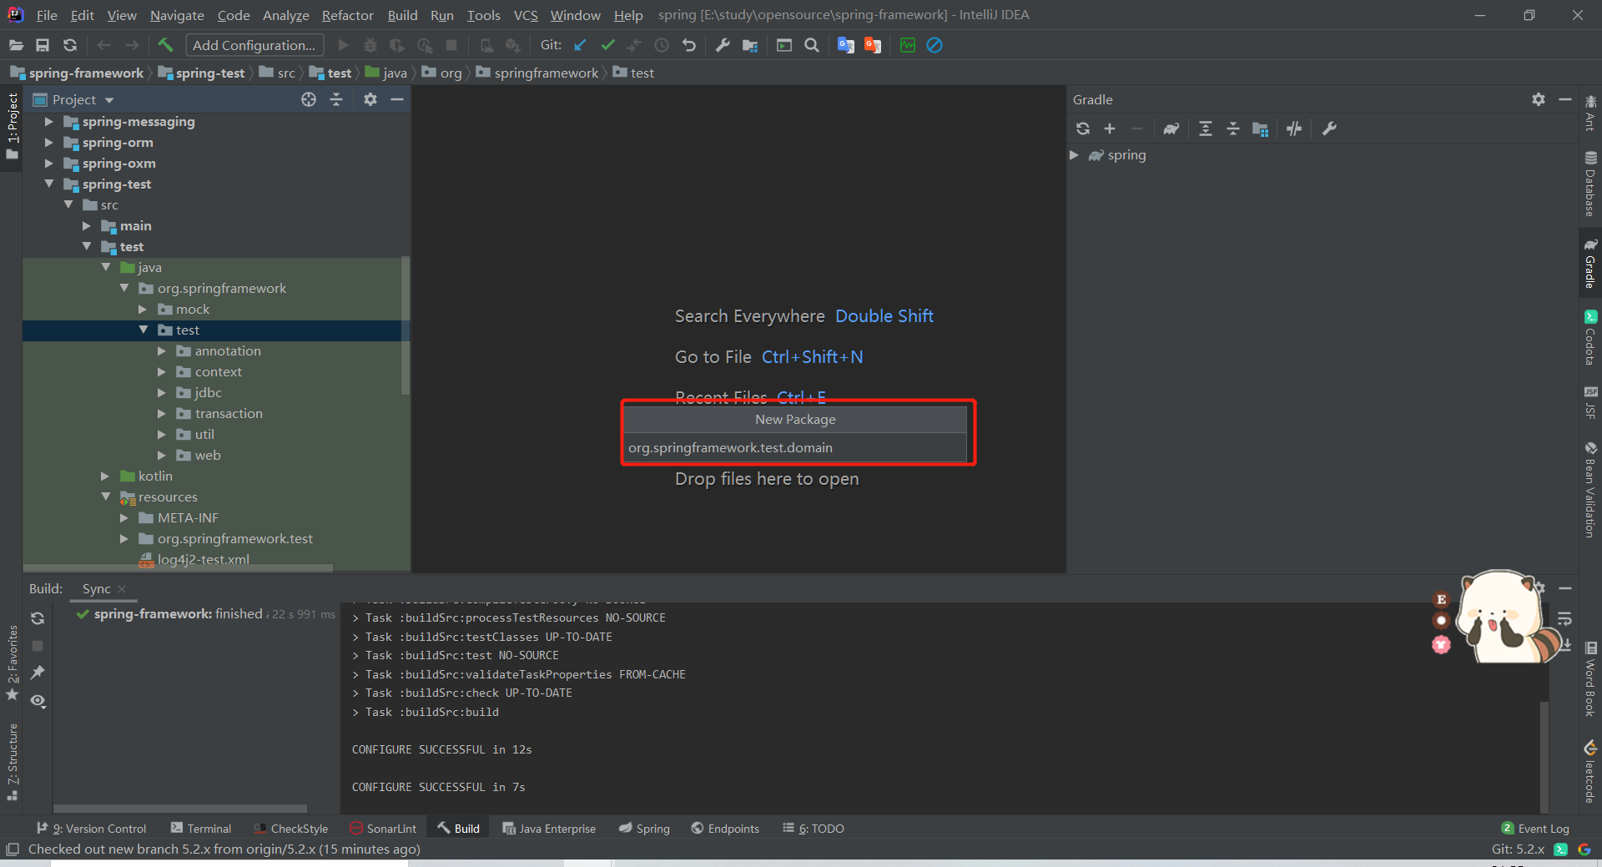Click the Git: 5.2.x branch widget
This screenshot has width=1602, height=867.
[1518, 849]
